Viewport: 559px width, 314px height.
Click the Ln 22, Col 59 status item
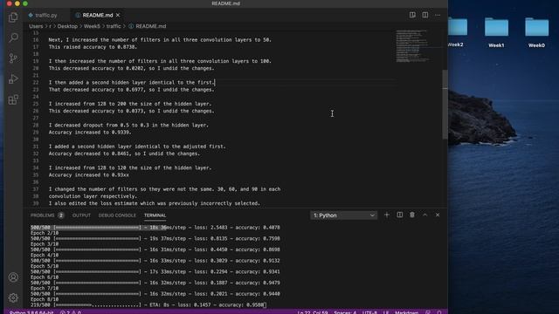pyautogui.click(x=313, y=312)
